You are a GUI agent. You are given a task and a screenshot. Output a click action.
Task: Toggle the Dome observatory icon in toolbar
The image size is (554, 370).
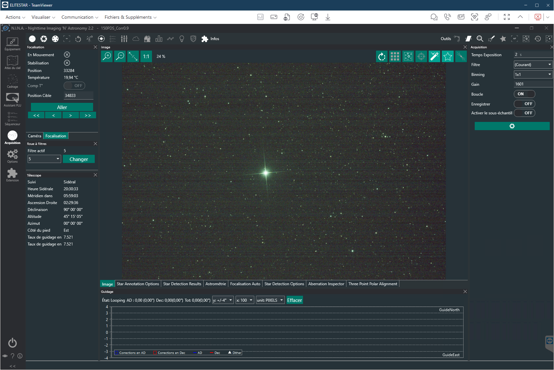tap(147, 39)
